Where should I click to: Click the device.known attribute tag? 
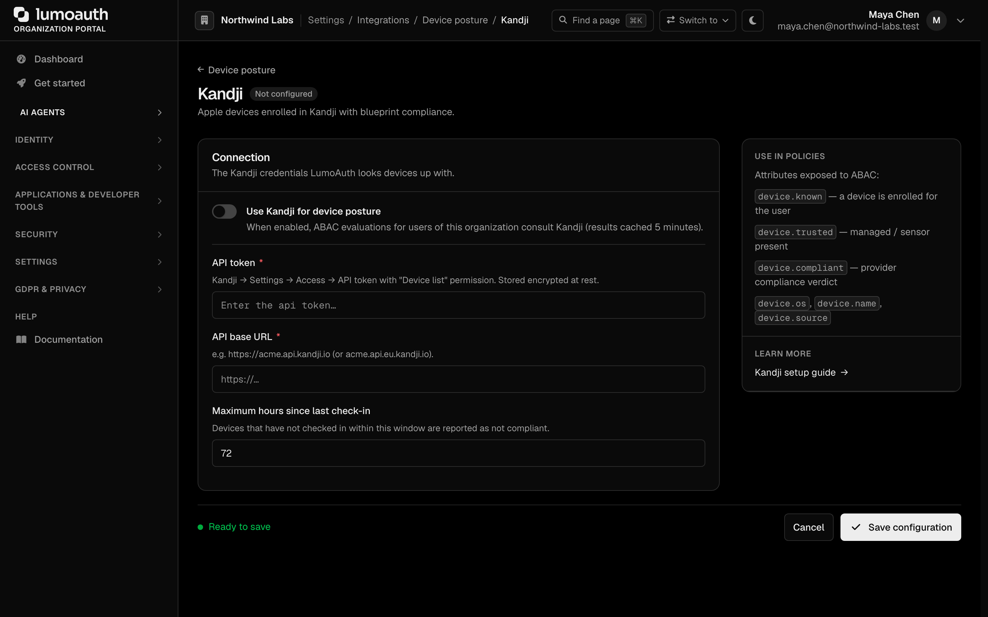point(790,196)
